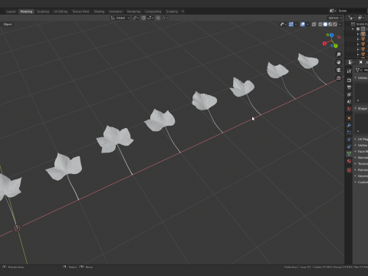Click the pan view hand icon

[x=339, y=62]
